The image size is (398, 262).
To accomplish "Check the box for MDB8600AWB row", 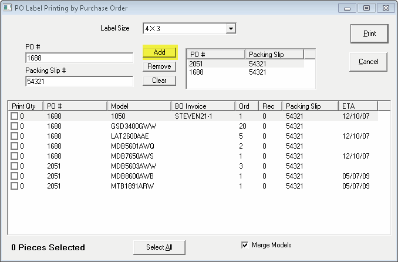I will click(14, 176).
